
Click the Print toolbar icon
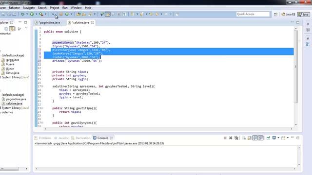(x=14, y=14)
